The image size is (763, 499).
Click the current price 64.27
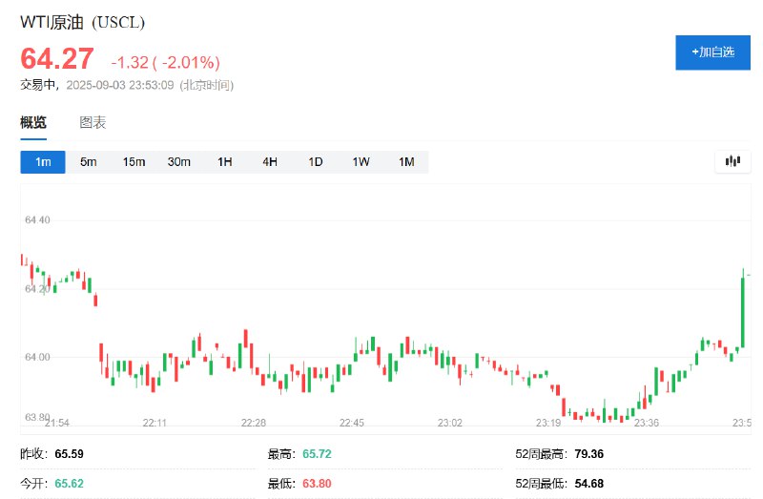(x=57, y=59)
